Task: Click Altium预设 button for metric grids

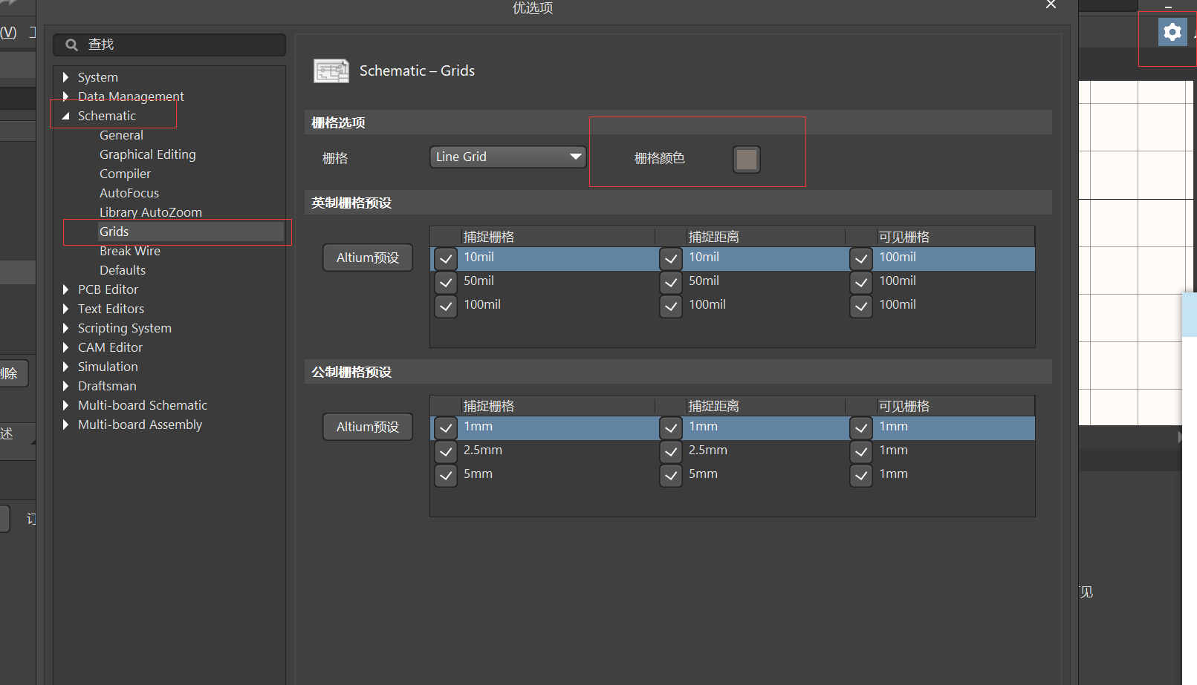Action: click(368, 427)
